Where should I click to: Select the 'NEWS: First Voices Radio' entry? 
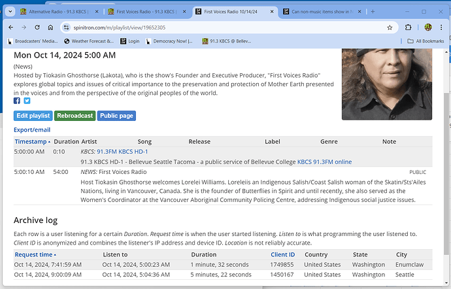pos(113,172)
